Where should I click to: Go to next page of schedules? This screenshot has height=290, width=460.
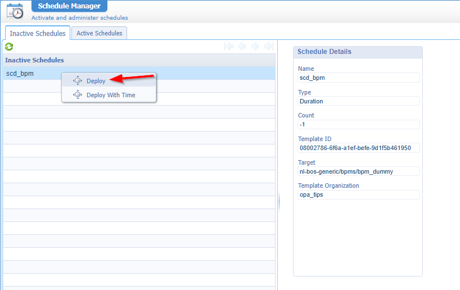point(255,47)
